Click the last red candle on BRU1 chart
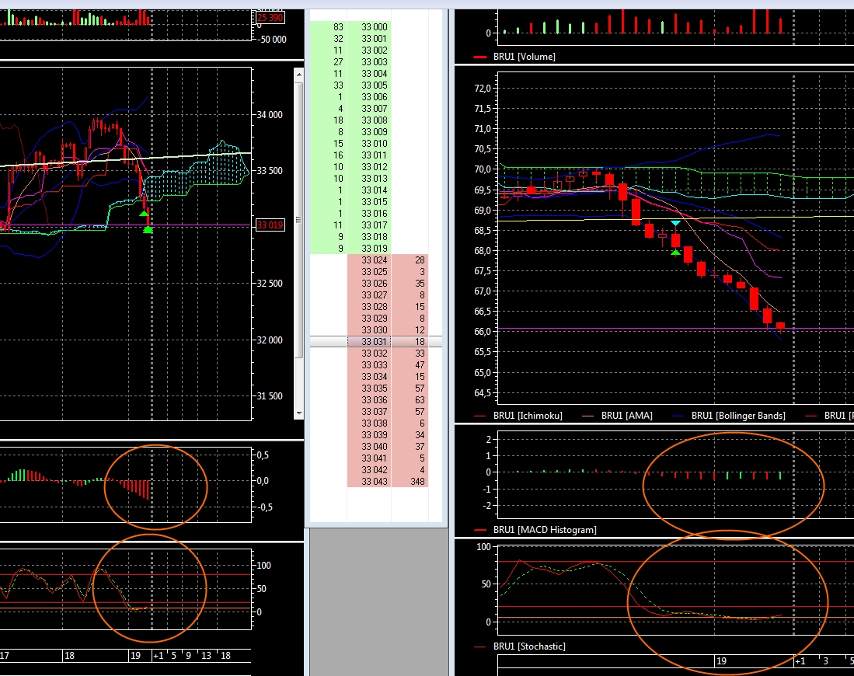This screenshot has height=676, width=854. (x=780, y=326)
